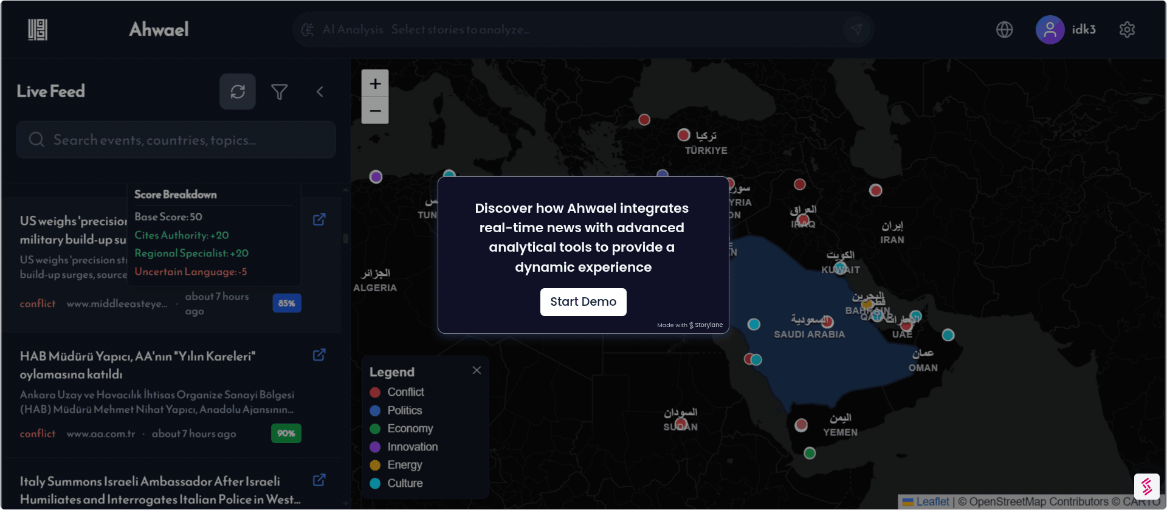Open the Italy Summons Israeli Ambassador headline
1167x510 pixels.
[160, 490]
